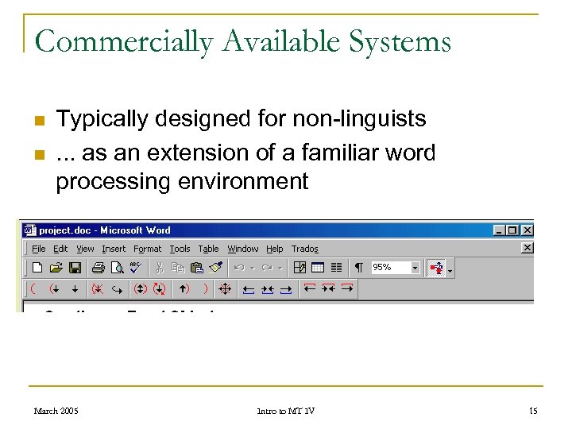Click red Get Next Term icon
The width and height of the screenshot is (572, 429).
click(x=347, y=288)
